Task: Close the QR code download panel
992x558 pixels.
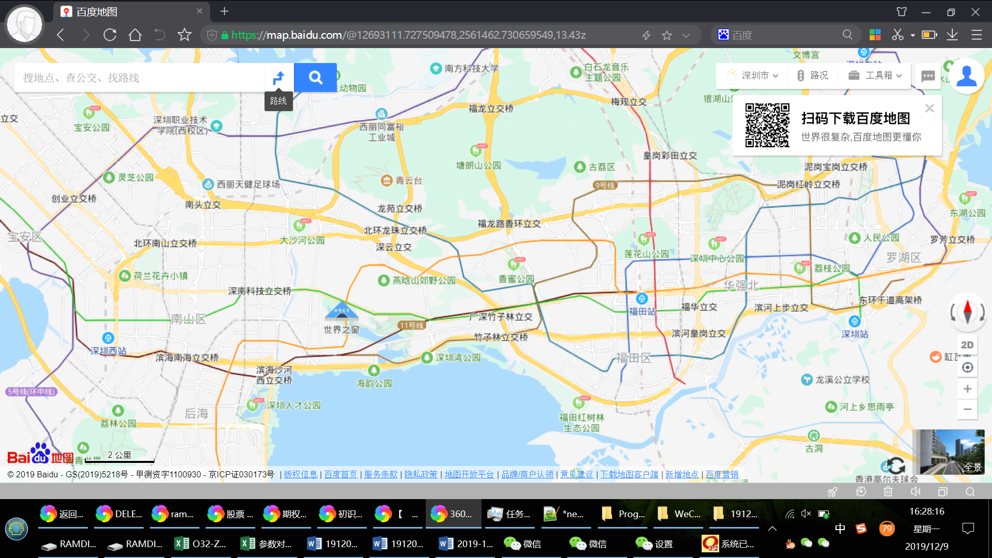Action: click(929, 108)
